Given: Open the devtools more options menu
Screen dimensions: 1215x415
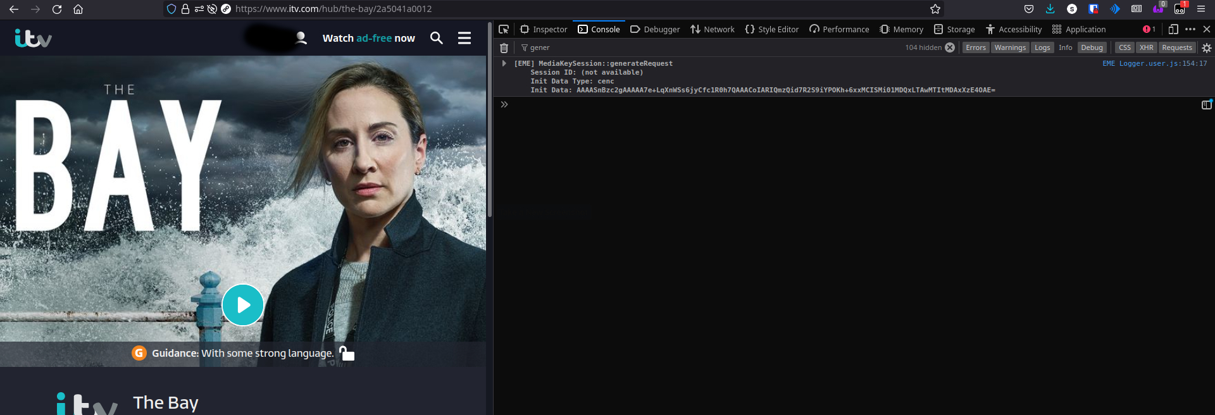Looking at the screenshot, I should (x=1190, y=29).
